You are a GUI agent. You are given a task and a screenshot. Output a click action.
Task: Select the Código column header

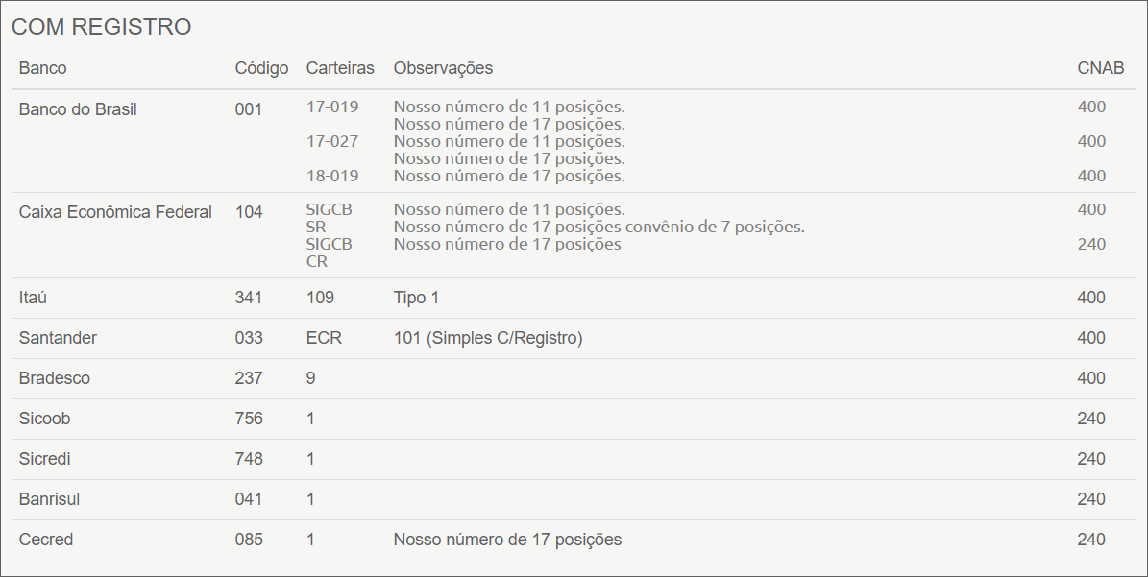[x=261, y=68]
